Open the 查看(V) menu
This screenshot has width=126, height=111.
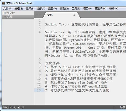(x=52, y=9)
